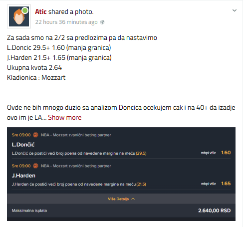Click the globe privacy icon
The width and height of the screenshot is (243, 227).
click(x=102, y=22)
